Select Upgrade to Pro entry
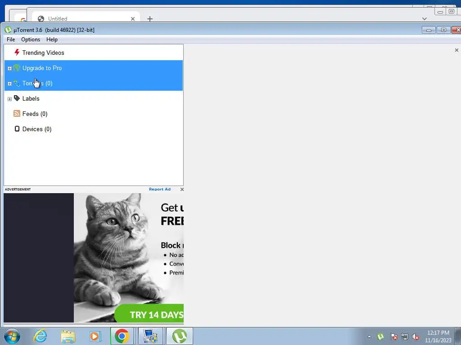Screen dimensions: 461x345 tap(94, 68)
